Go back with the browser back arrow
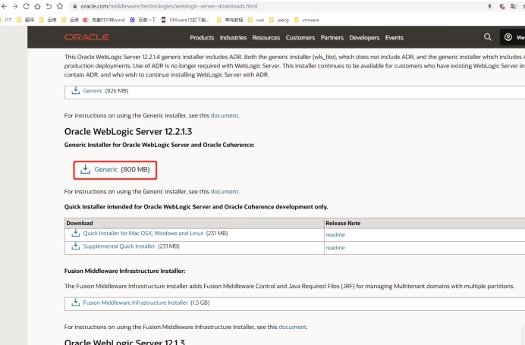This screenshot has width=525, height=345. tap(4, 6)
